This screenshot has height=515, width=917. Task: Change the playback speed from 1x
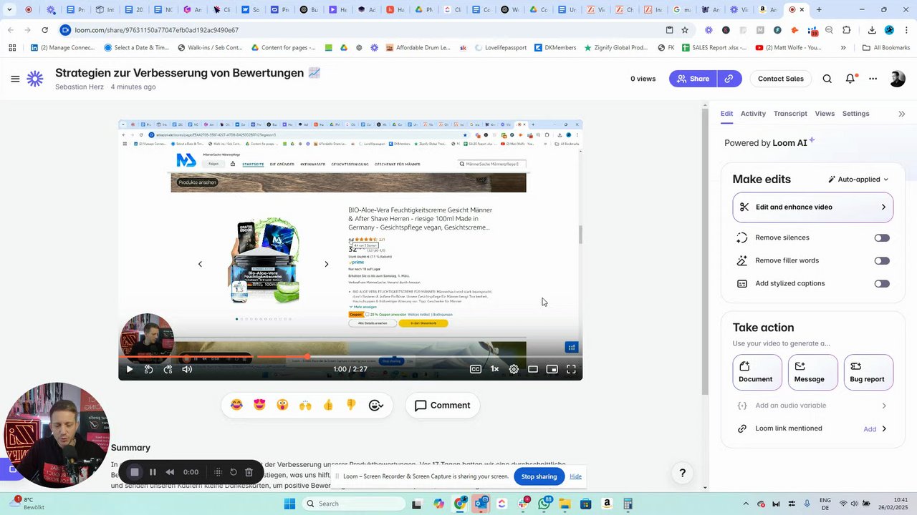click(494, 369)
